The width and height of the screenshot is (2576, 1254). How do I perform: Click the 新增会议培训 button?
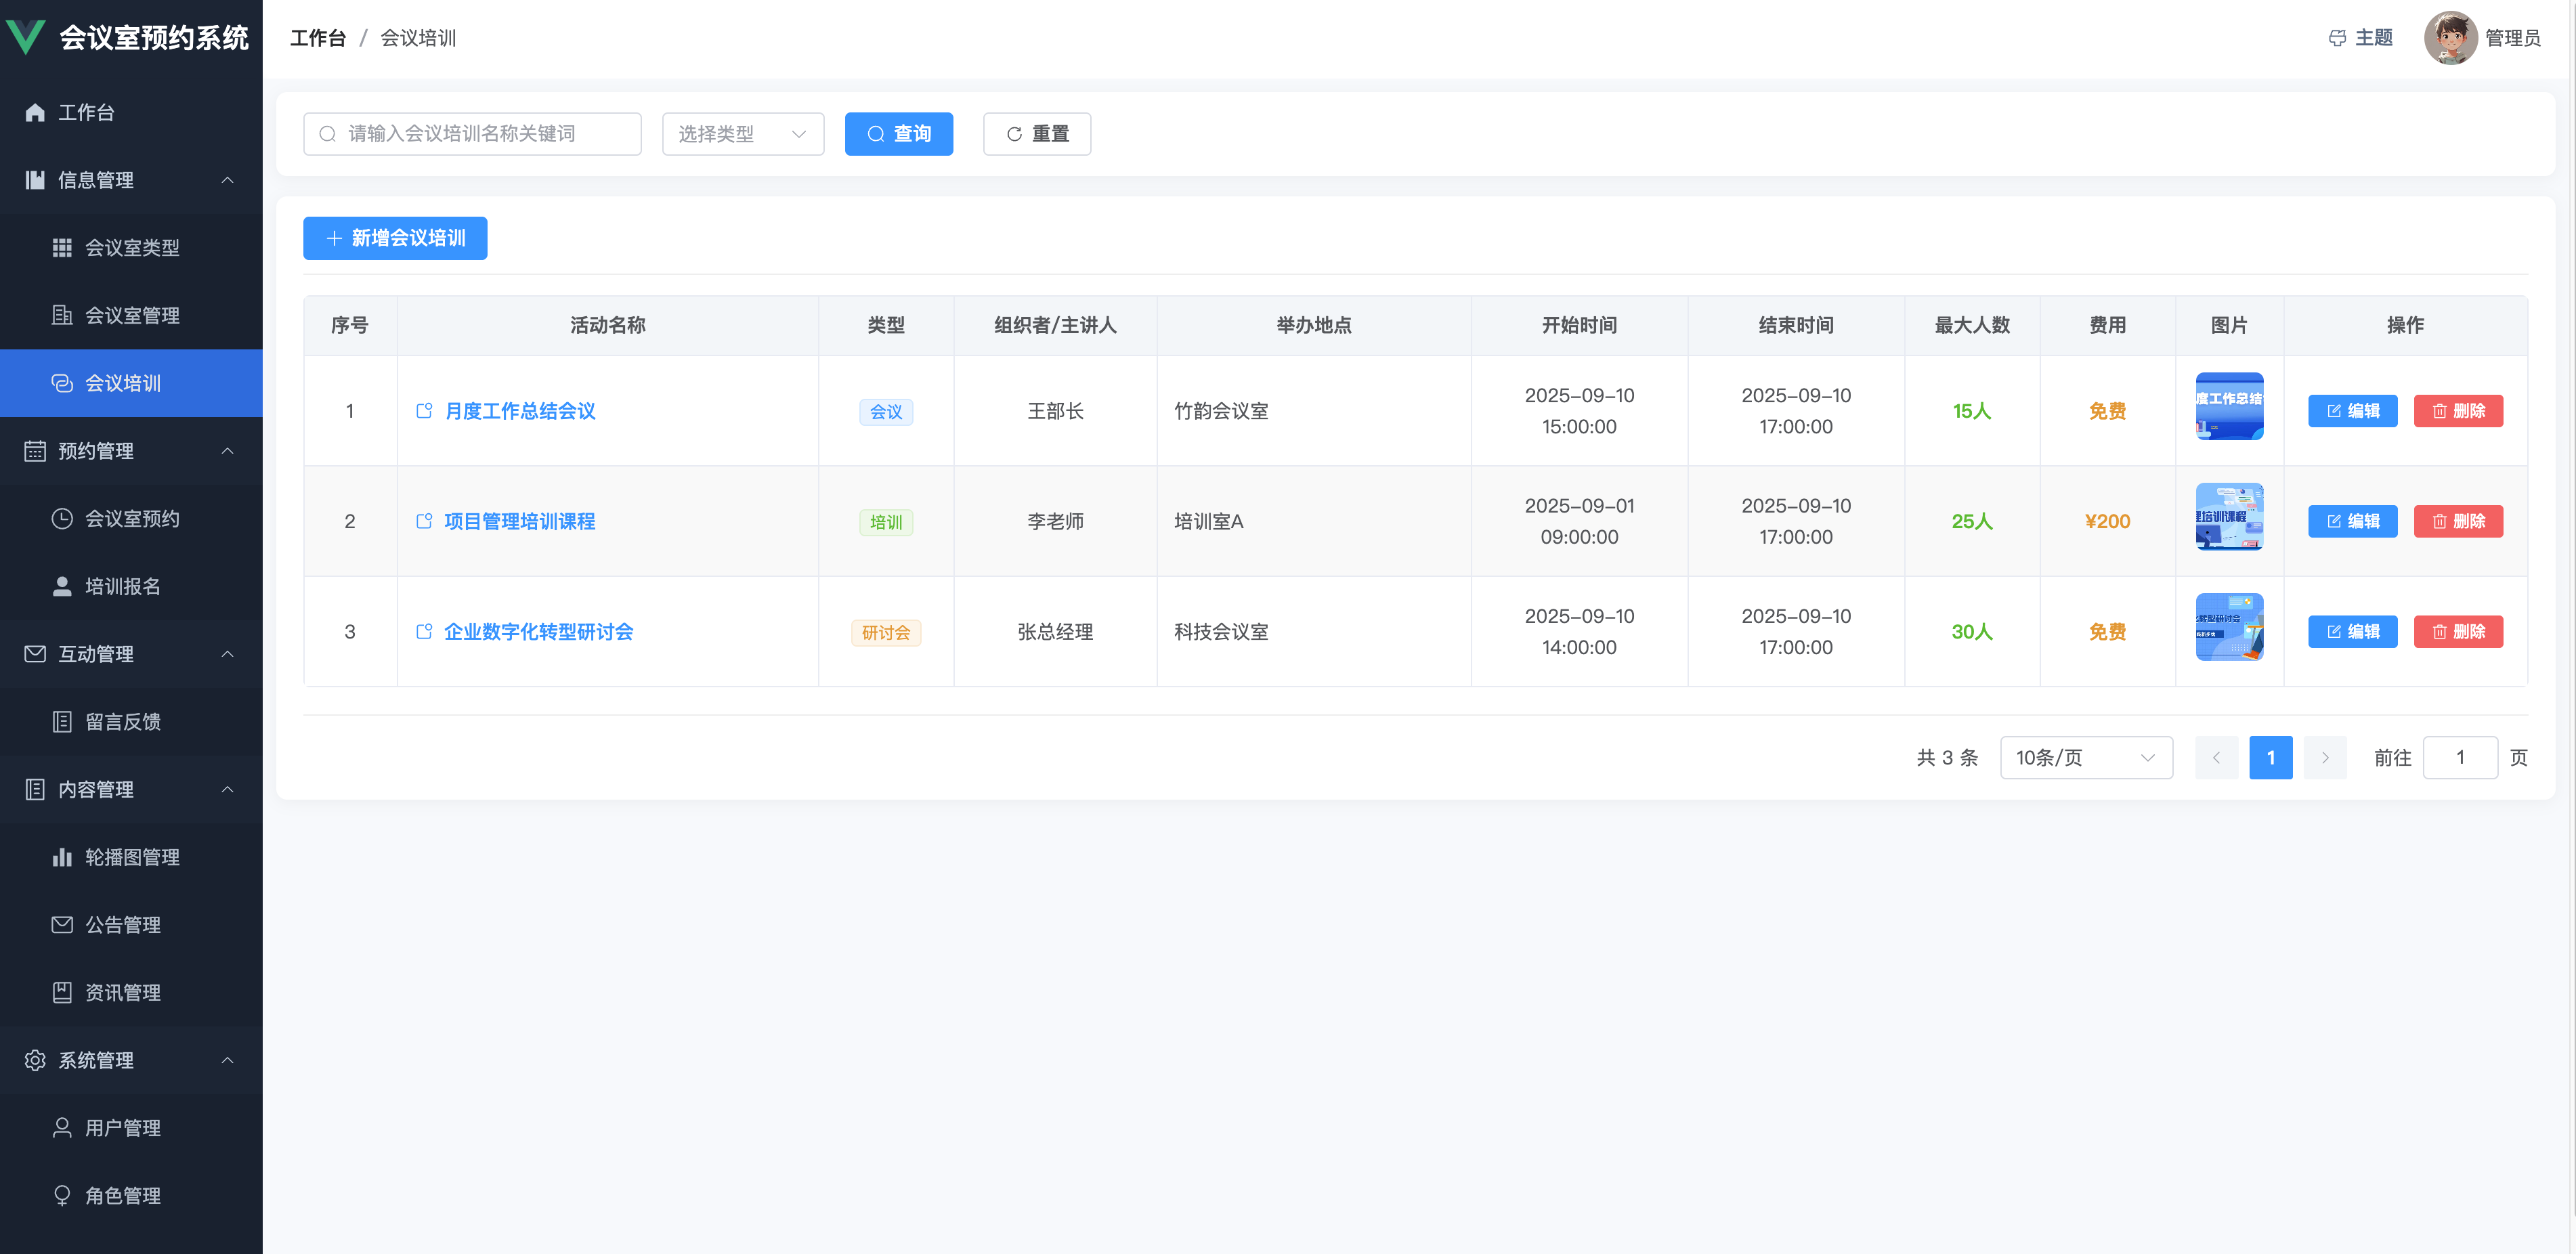tap(395, 238)
